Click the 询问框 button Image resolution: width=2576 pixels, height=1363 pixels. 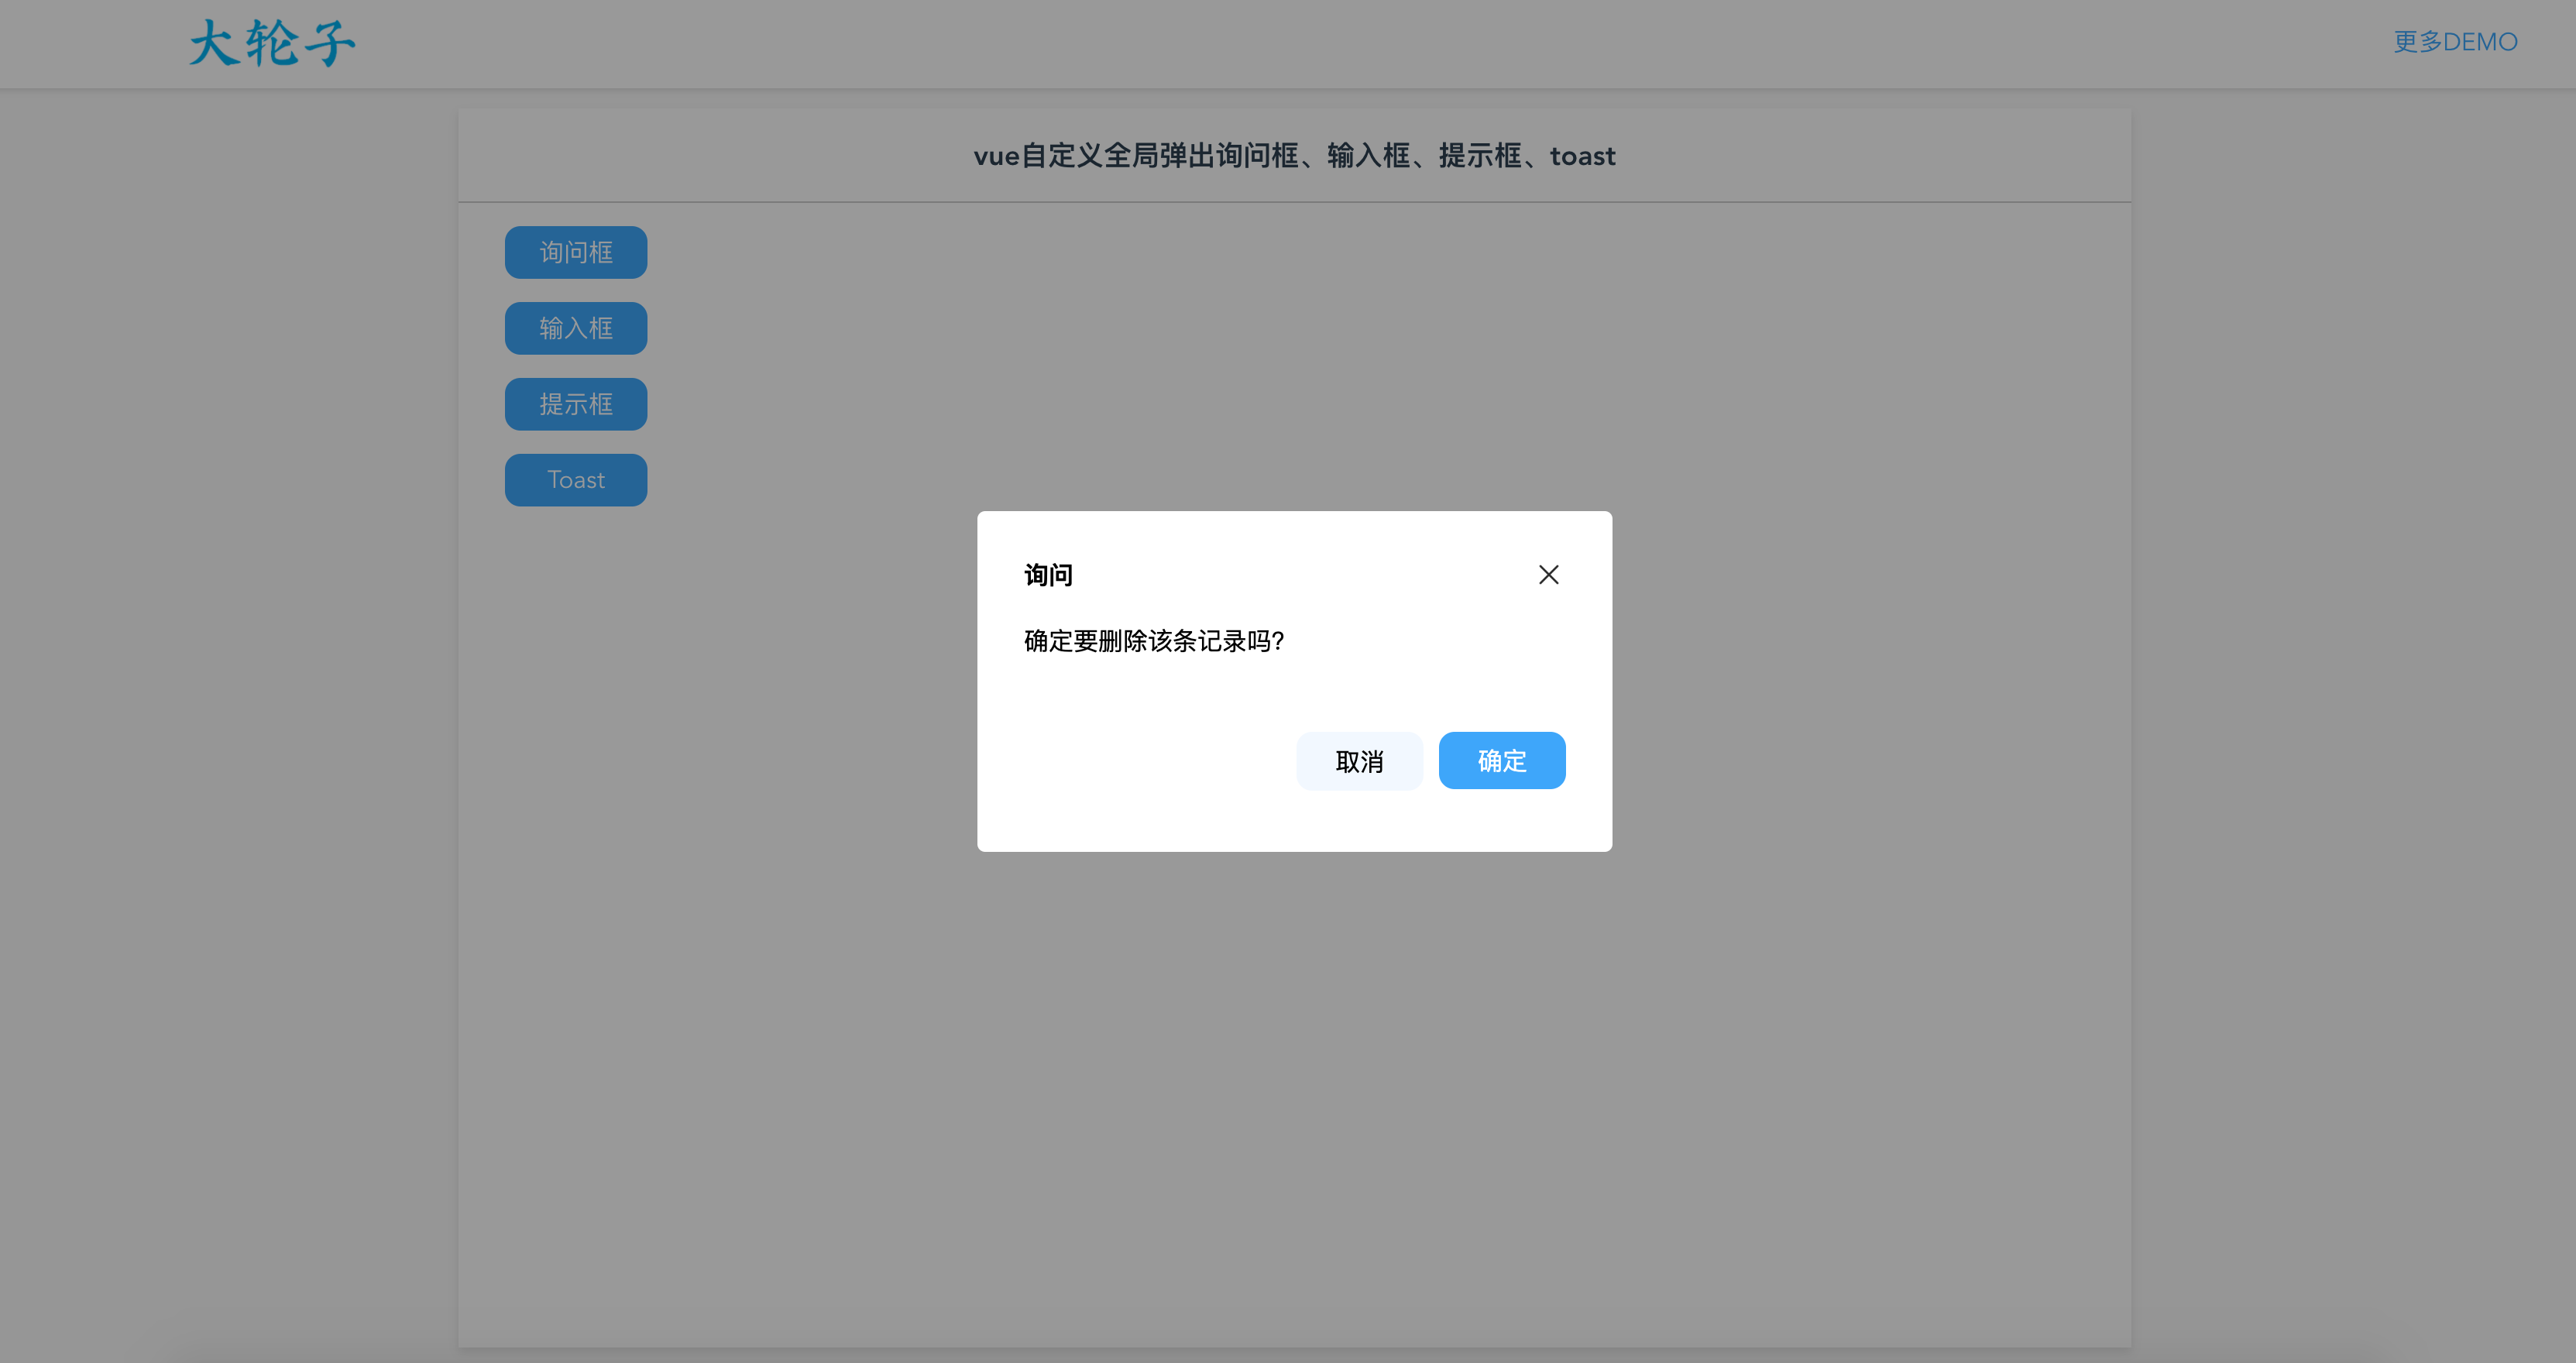coord(576,252)
